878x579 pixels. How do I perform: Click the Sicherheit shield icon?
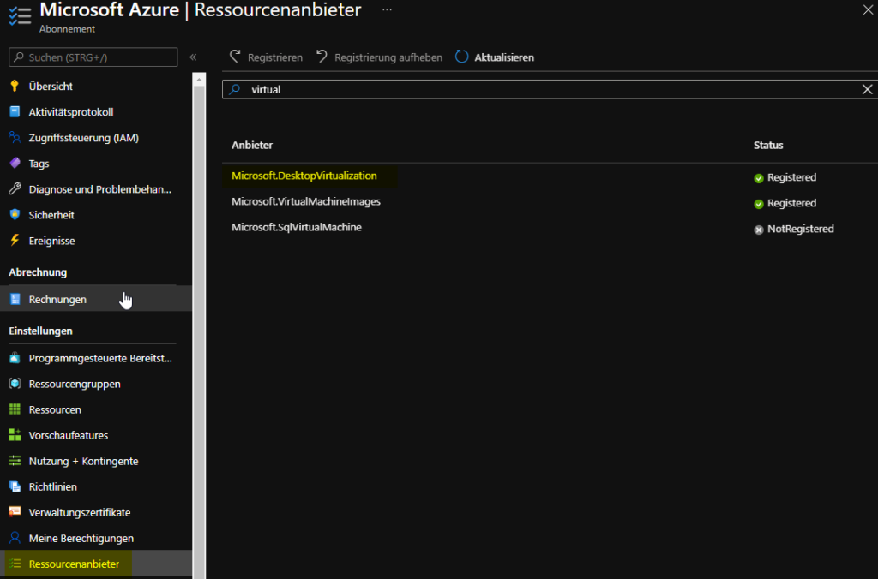pos(15,215)
